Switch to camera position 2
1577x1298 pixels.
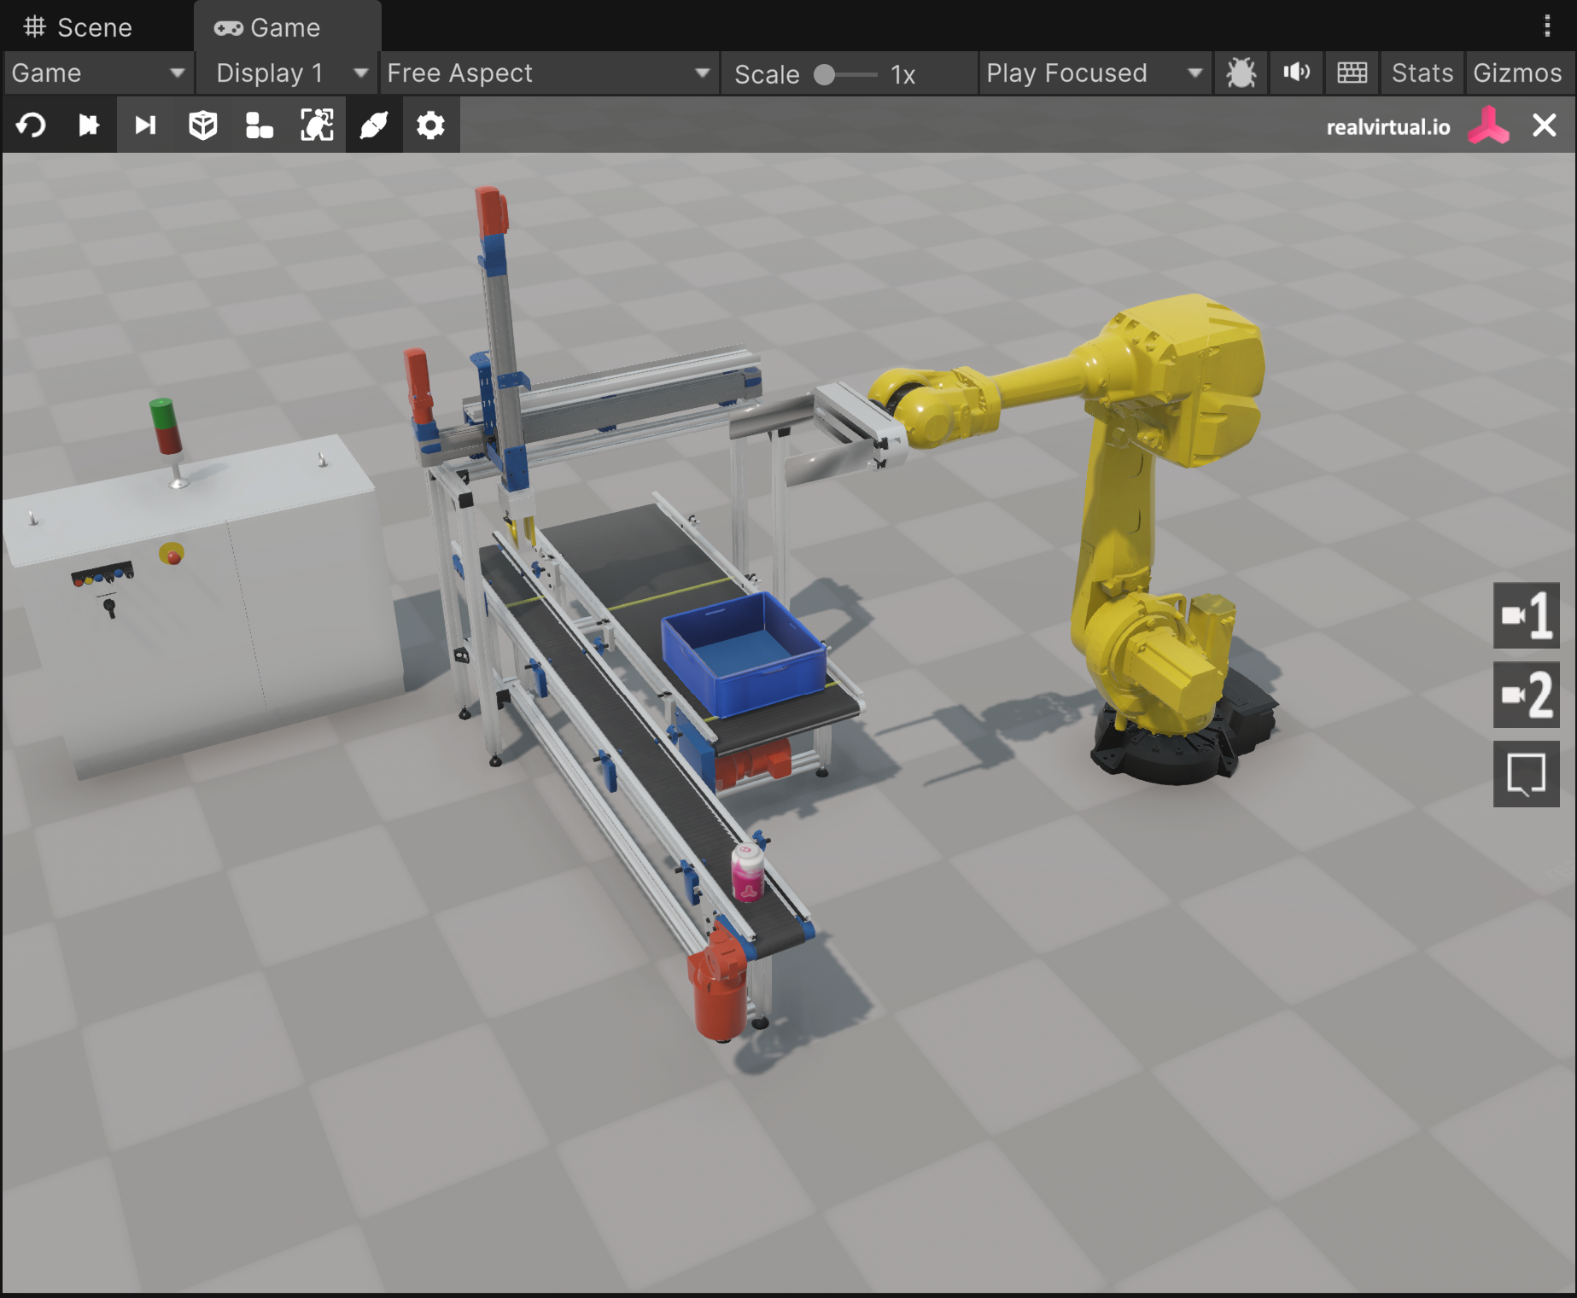(1526, 695)
